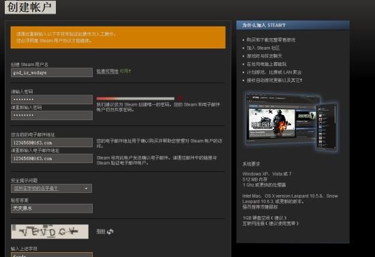Click the captcha text entry field
Image resolution: width=375 pixels, height=257 pixels.
[x=52, y=254]
